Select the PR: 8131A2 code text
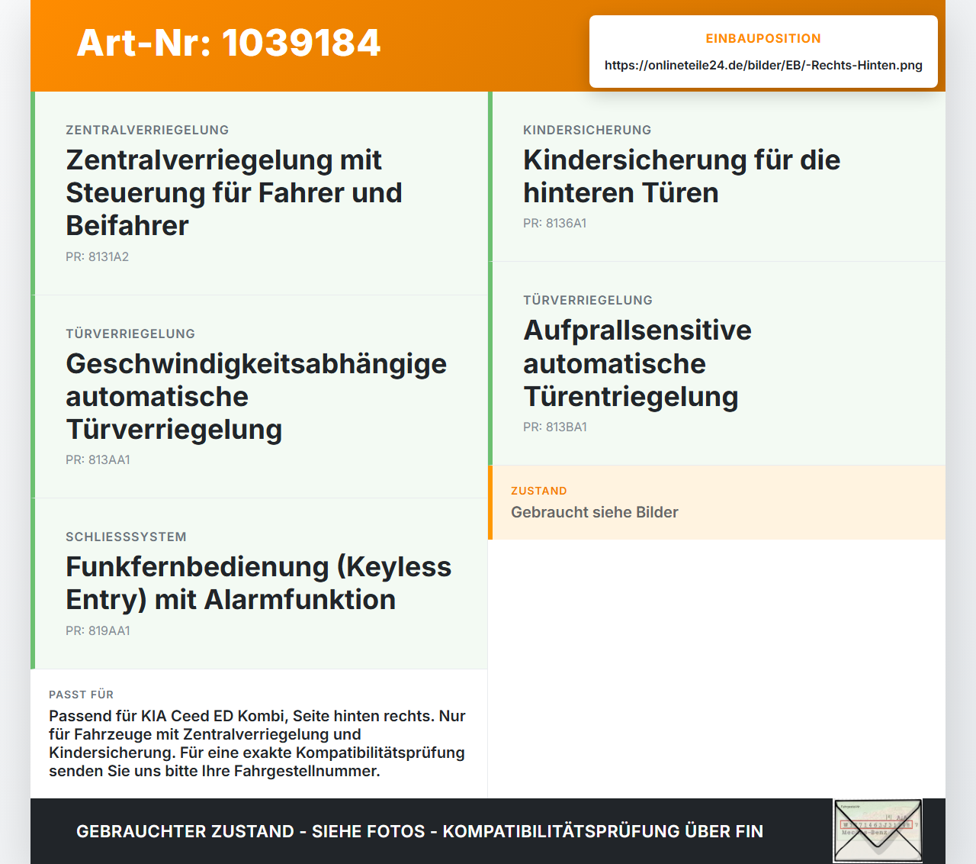This screenshot has width=976, height=864. (x=97, y=256)
